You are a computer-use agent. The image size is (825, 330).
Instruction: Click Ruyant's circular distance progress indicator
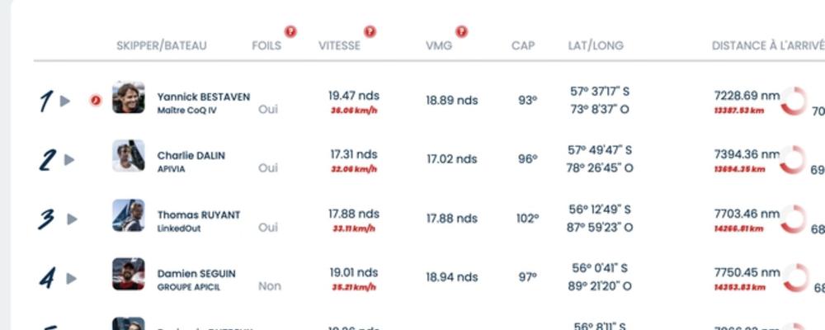(x=794, y=219)
